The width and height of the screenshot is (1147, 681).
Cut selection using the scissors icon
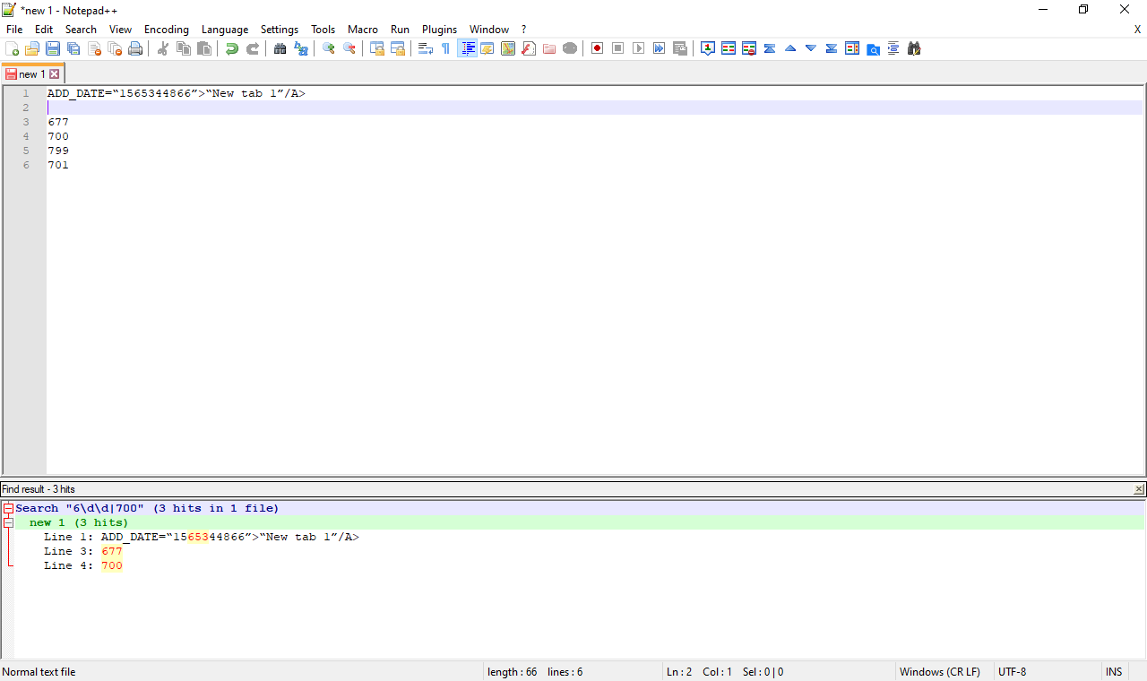click(163, 48)
